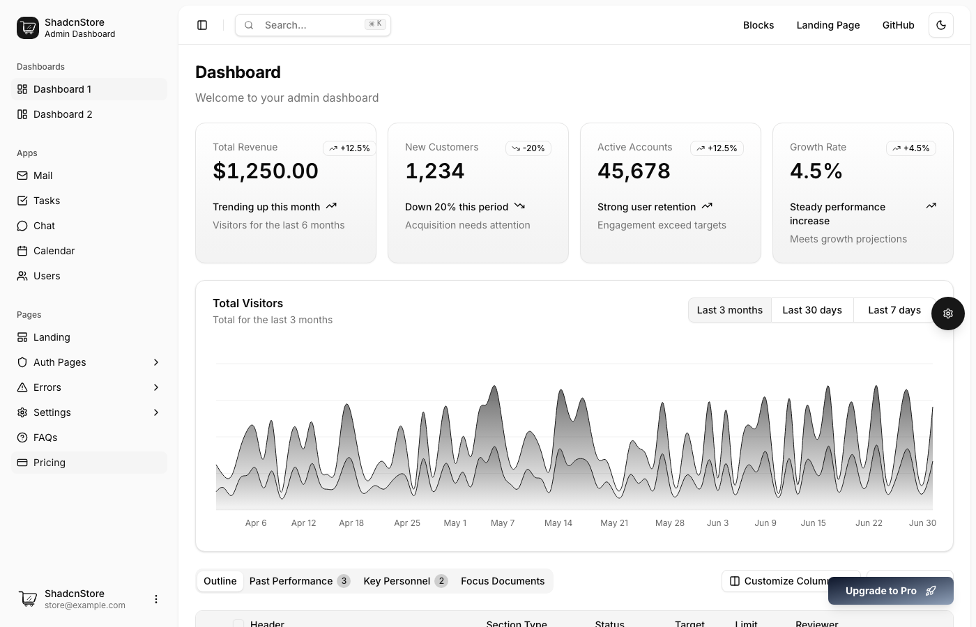Click the Calendar icon under Apps
This screenshot has width=976, height=627.
click(x=22, y=251)
